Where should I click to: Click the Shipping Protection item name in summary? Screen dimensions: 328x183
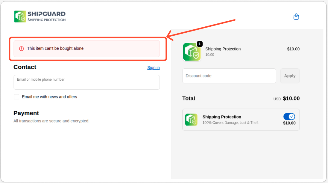pos(223,49)
